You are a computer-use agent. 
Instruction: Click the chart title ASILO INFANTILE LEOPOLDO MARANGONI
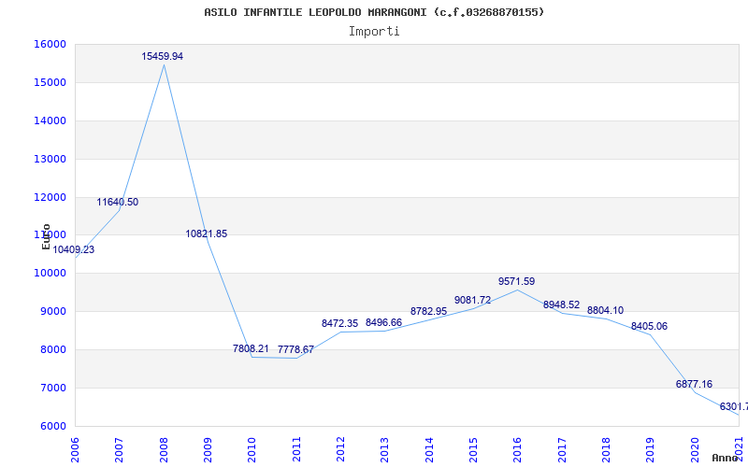[x=374, y=12]
